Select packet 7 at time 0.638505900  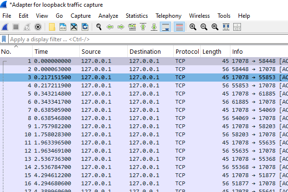coord(144,110)
